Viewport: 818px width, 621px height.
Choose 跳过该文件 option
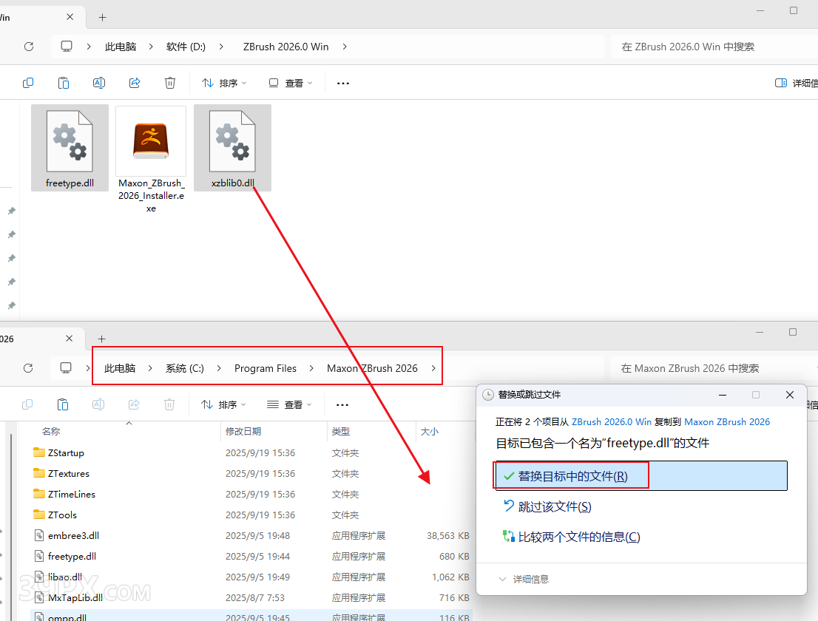click(554, 506)
